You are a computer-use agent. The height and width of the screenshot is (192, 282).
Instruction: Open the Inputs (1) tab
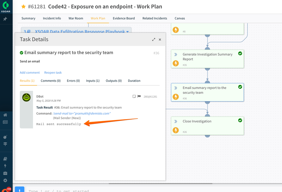93,81
